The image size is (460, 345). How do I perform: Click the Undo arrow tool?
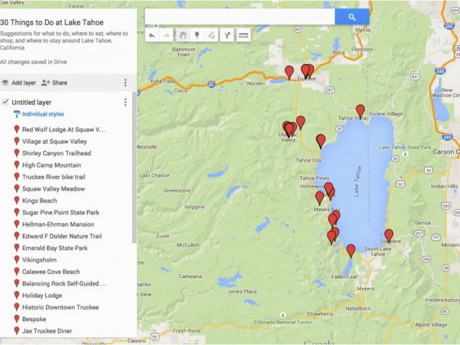[152, 36]
